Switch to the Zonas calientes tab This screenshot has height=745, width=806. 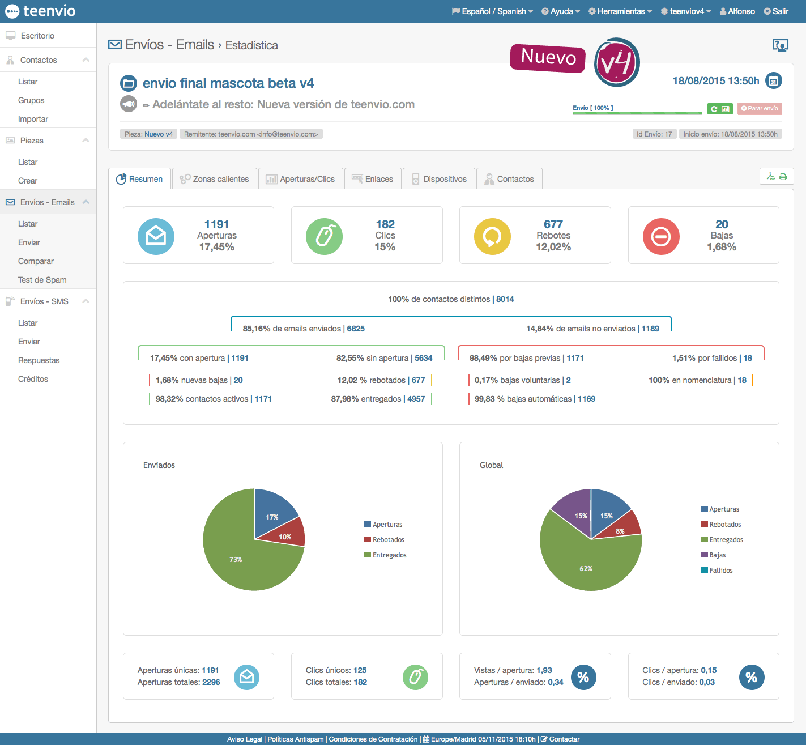(215, 179)
